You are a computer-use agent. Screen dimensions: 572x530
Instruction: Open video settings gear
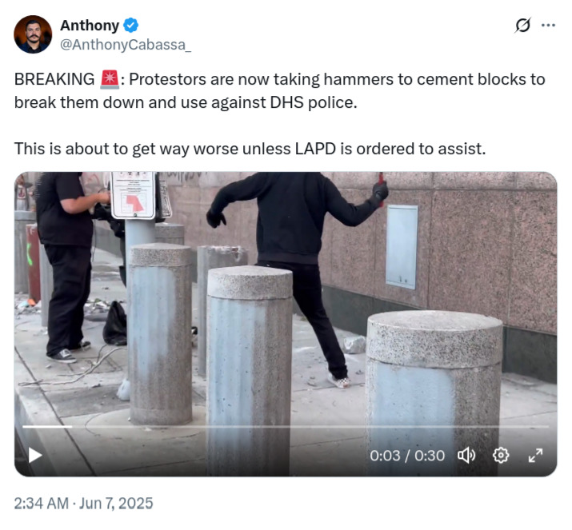pyautogui.click(x=501, y=456)
